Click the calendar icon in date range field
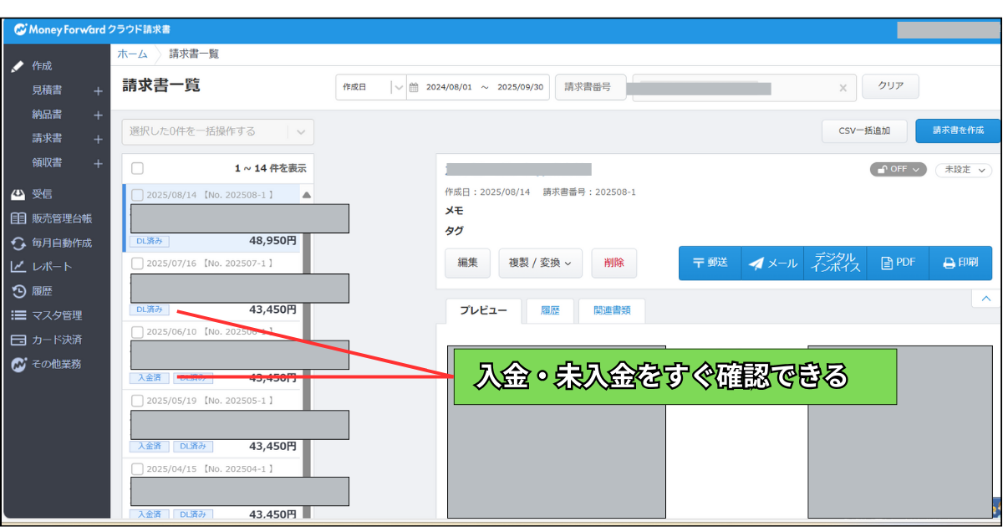 coord(414,87)
